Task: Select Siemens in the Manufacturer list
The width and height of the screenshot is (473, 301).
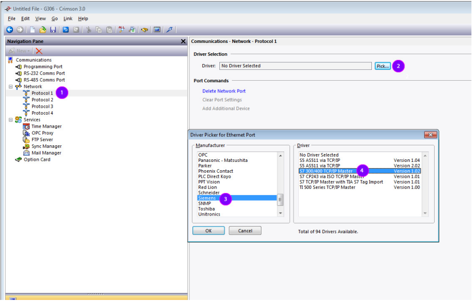Action: [237, 198]
